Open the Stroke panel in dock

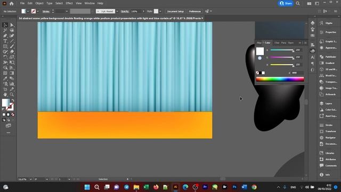[328, 125]
